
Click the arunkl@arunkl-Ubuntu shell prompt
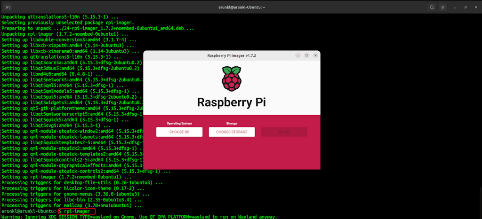(29, 211)
